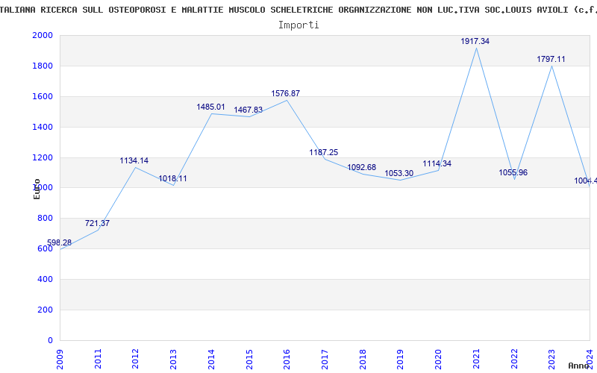597x373 pixels.
Task: Select the 1576.87 data label for 2016
Action: click(x=286, y=94)
